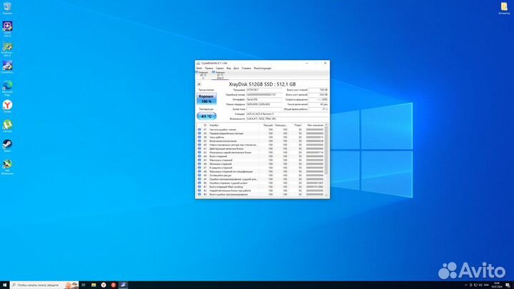This screenshot has height=289, width=514.
Task: Click the status icon of attribute B1 Wear Leveling
Action: pyautogui.click(x=199, y=187)
